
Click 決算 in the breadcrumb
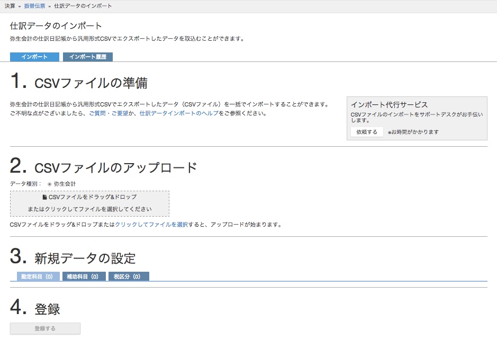pyautogui.click(x=10, y=6)
